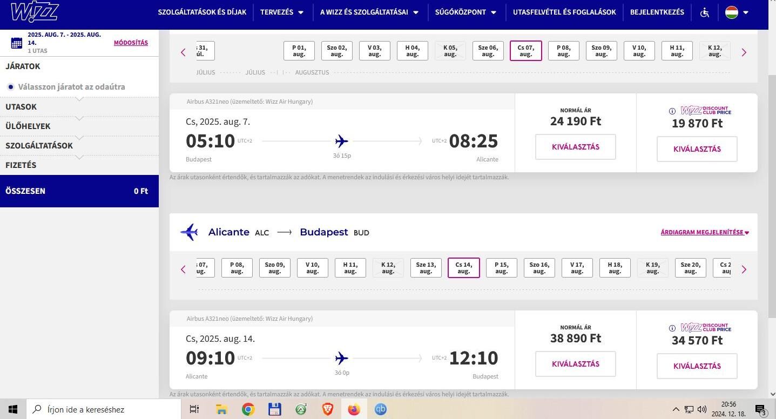This screenshot has height=419, width=776.
Task: Expand the Ülőhelyek section
Action: point(79,126)
